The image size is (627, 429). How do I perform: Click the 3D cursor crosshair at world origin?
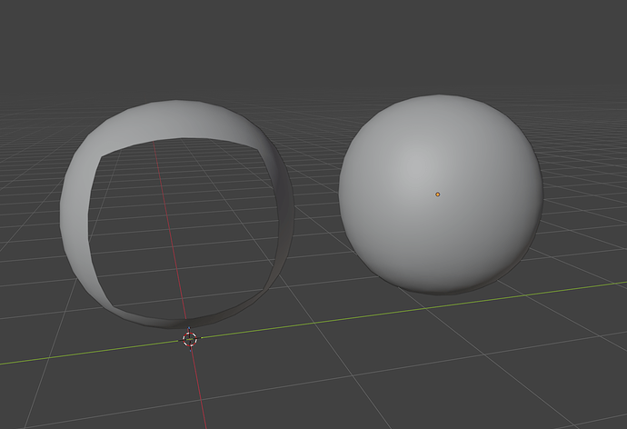tap(190, 339)
